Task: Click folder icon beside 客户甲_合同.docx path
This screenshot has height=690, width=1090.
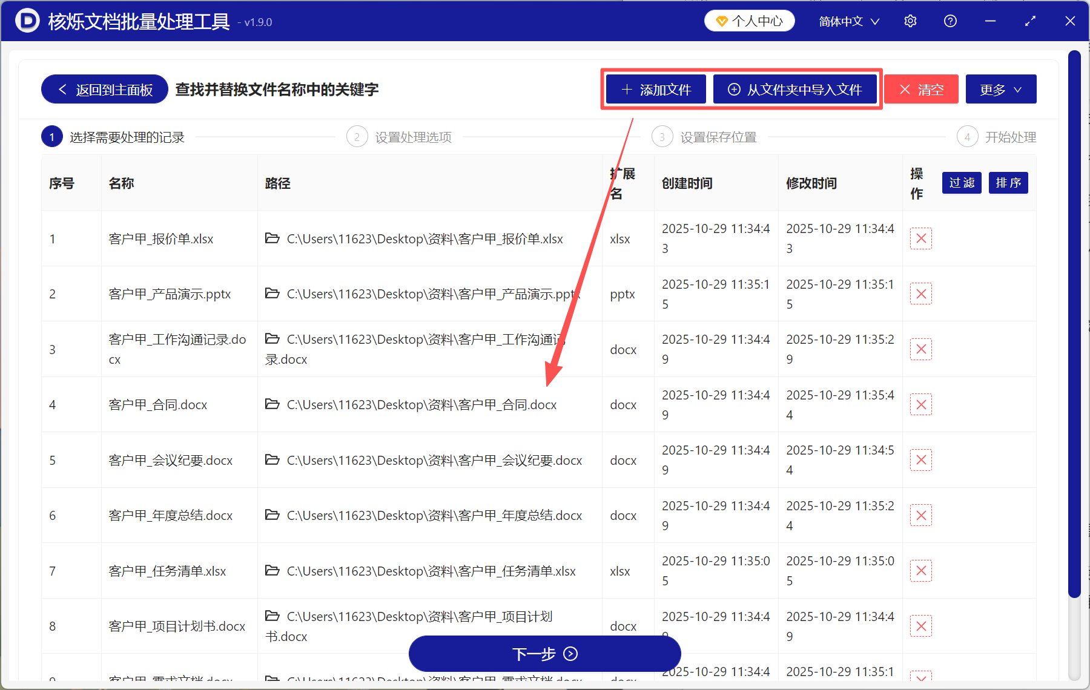Action: pos(271,404)
